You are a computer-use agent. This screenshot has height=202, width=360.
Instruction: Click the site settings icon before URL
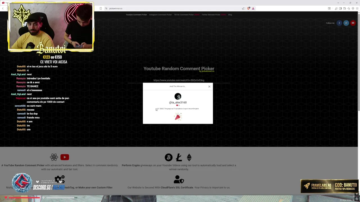[x=106, y=8]
